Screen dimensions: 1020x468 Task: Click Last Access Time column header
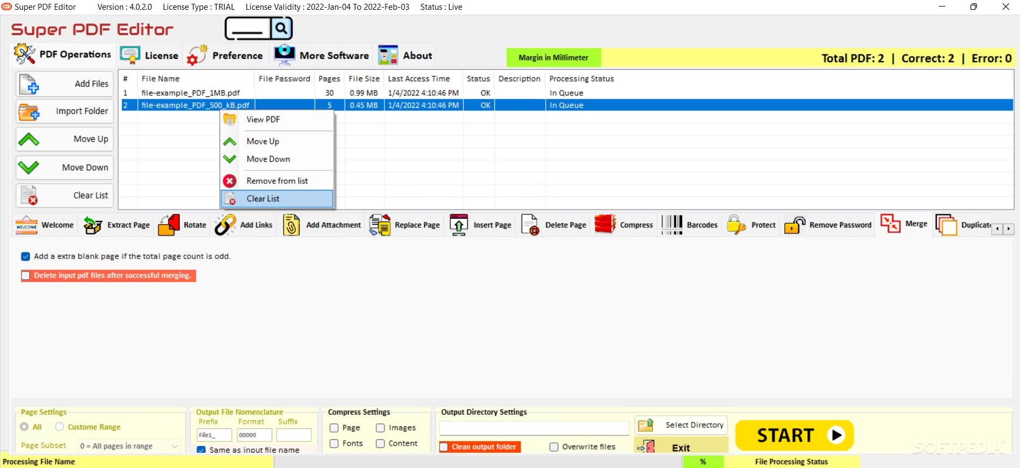(424, 79)
